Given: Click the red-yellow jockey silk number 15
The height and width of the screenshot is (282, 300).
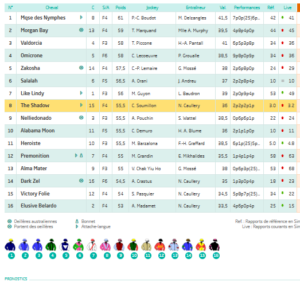Looking at the screenshot, I should pyautogui.click(x=201, y=245).
